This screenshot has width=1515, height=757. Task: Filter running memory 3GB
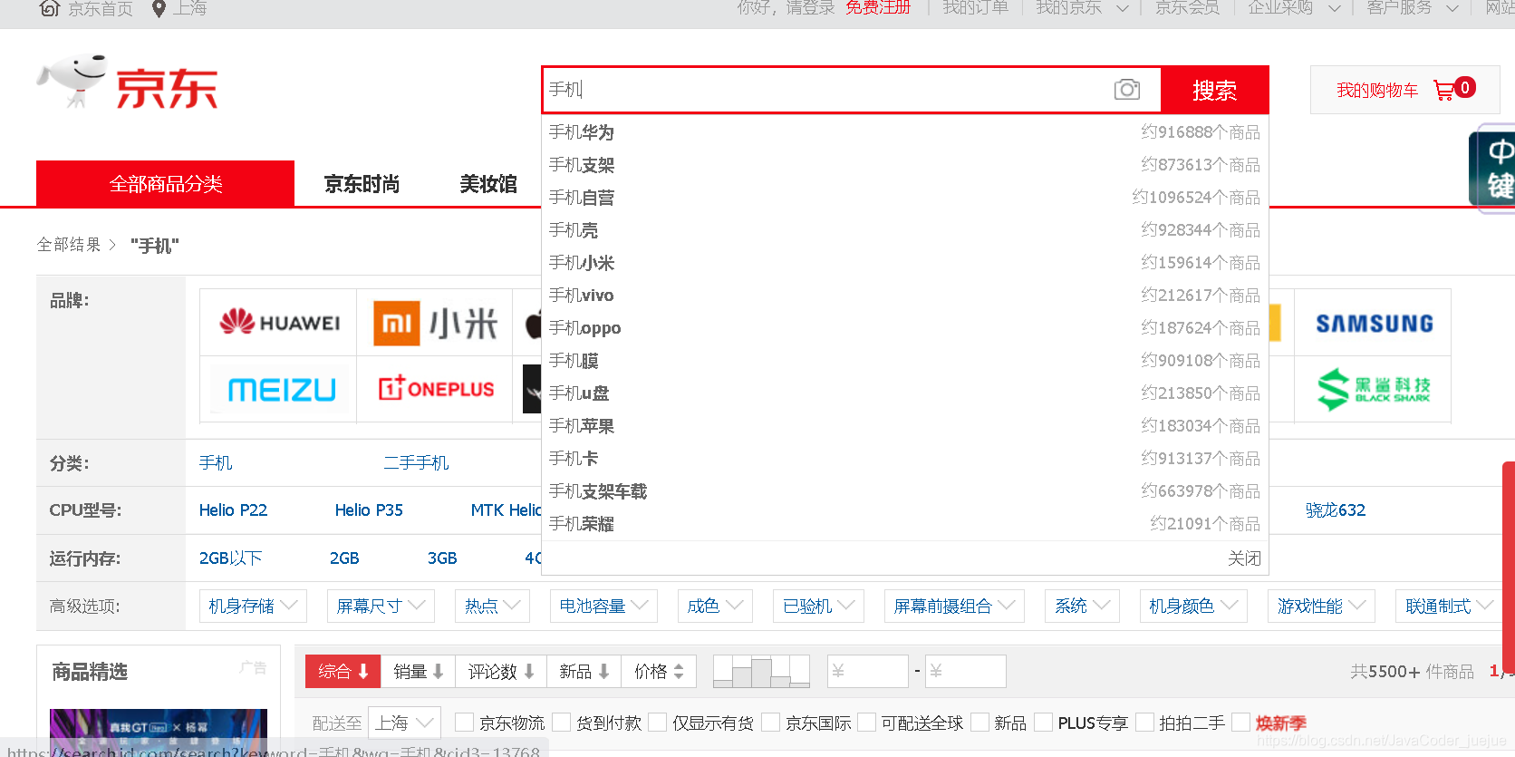point(442,558)
